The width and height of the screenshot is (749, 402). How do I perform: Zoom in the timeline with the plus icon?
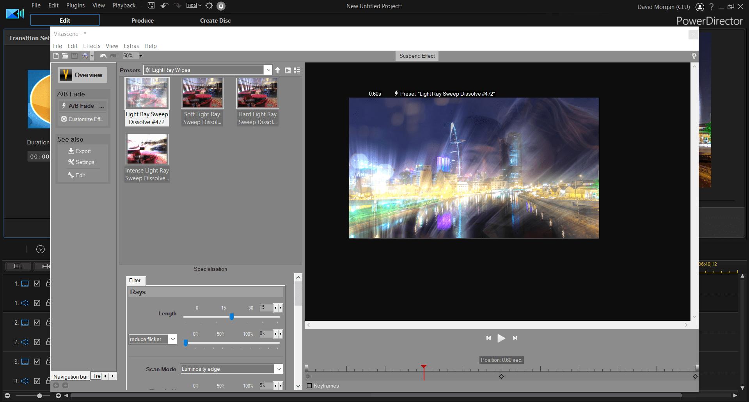pyautogui.click(x=58, y=396)
